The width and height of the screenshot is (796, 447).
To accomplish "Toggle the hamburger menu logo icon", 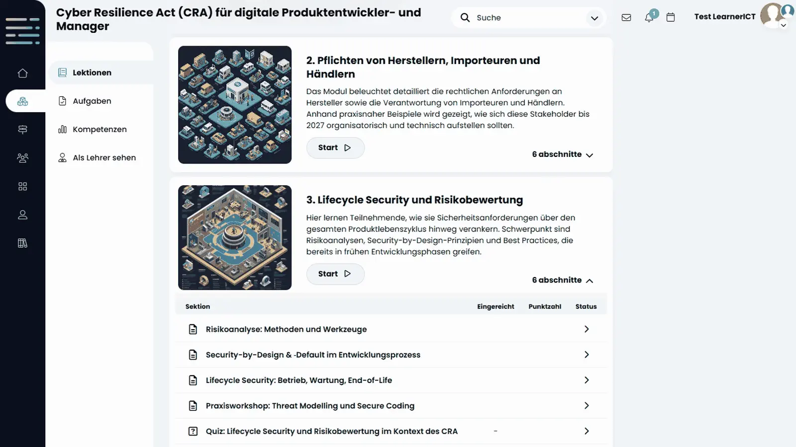I will 22,31.
